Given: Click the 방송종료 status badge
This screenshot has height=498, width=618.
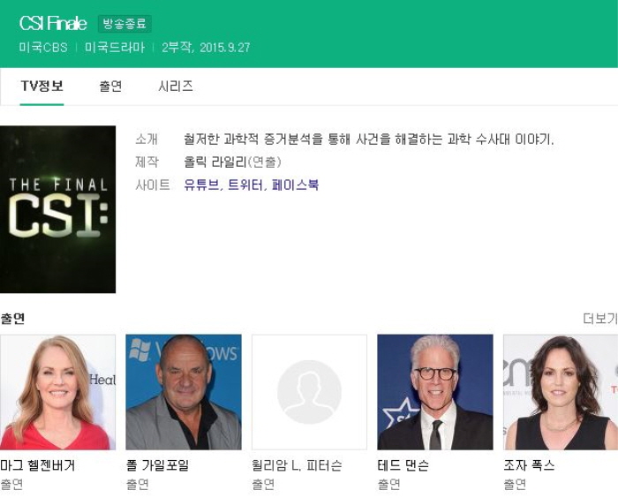Looking at the screenshot, I should click(x=124, y=24).
